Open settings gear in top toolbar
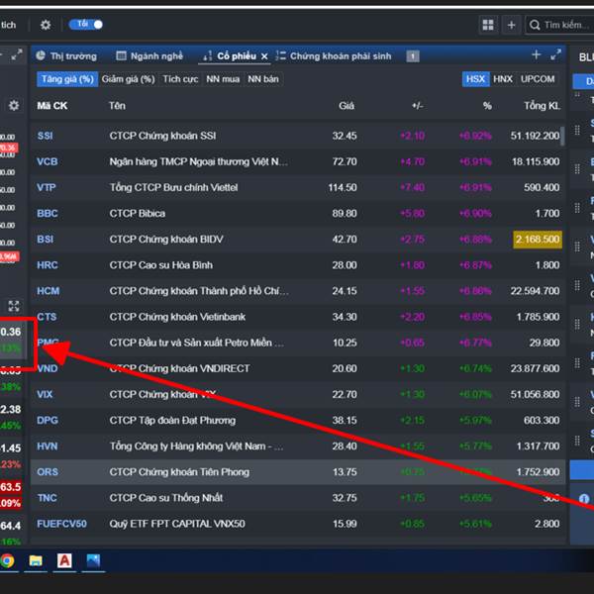This screenshot has width=594, height=594. point(46,25)
